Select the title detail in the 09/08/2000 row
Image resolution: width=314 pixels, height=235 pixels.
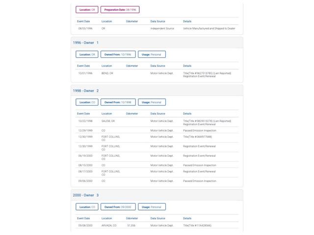(x=197, y=225)
